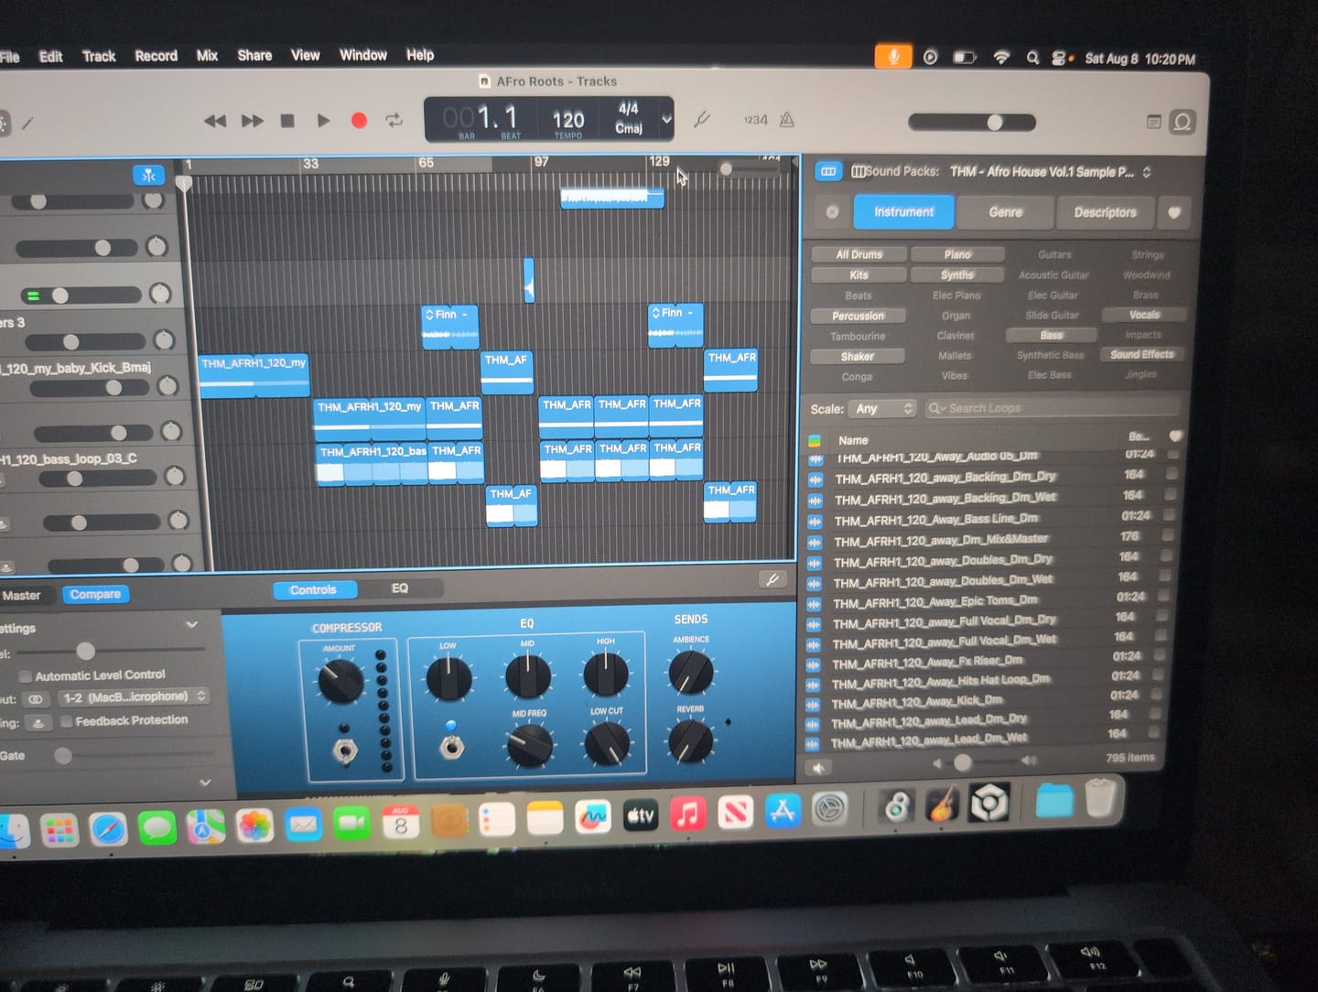
Task: Select the Genre tab in loop browser
Action: click(1005, 212)
